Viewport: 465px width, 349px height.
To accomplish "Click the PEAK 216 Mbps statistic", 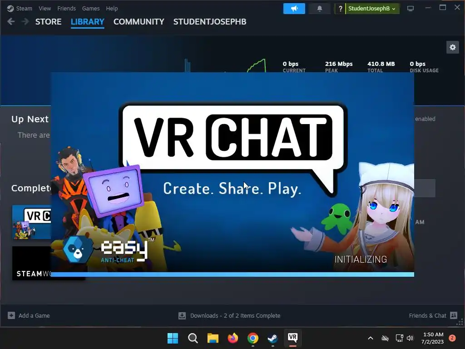I will [x=339, y=67].
